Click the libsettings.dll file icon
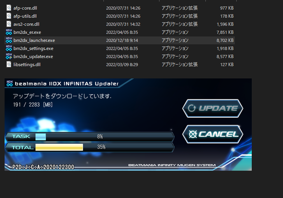The width and height of the screenshot is (283, 198). click(x=9, y=65)
